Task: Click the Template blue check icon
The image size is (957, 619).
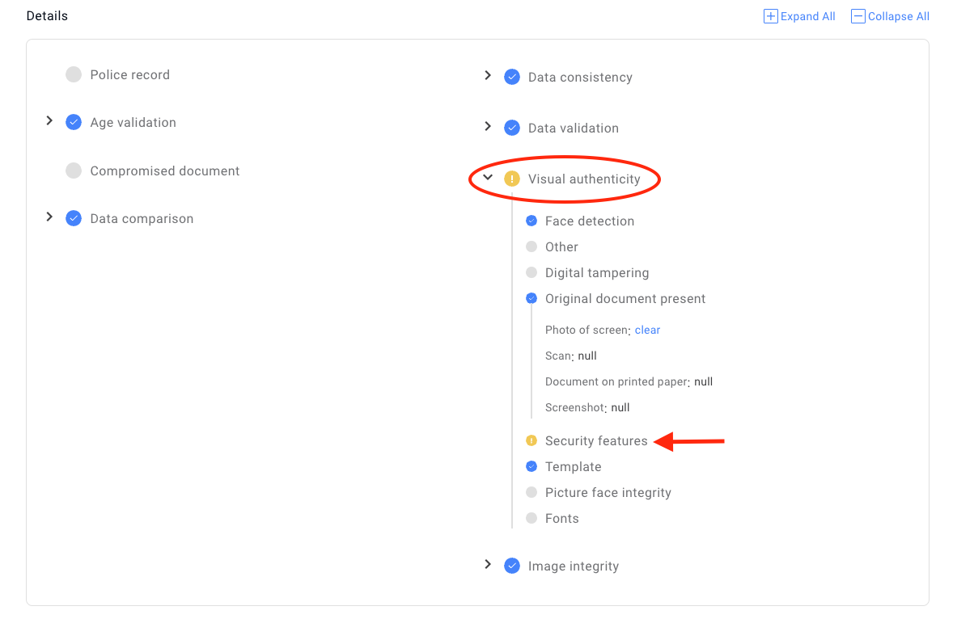Action: (x=531, y=466)
